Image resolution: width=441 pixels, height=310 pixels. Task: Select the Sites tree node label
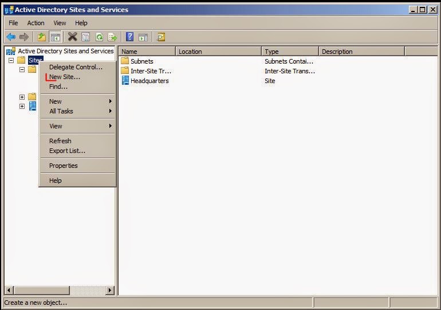(x=36, y=60)
